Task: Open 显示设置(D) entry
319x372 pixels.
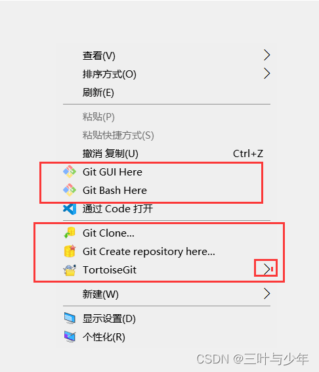Action: click(x=166, y=318)
